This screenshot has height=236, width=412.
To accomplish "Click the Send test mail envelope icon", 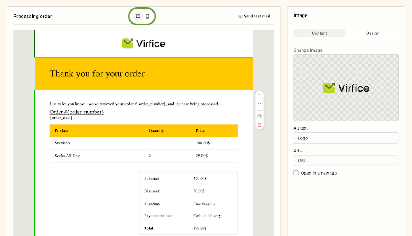I will coord(240,16).
